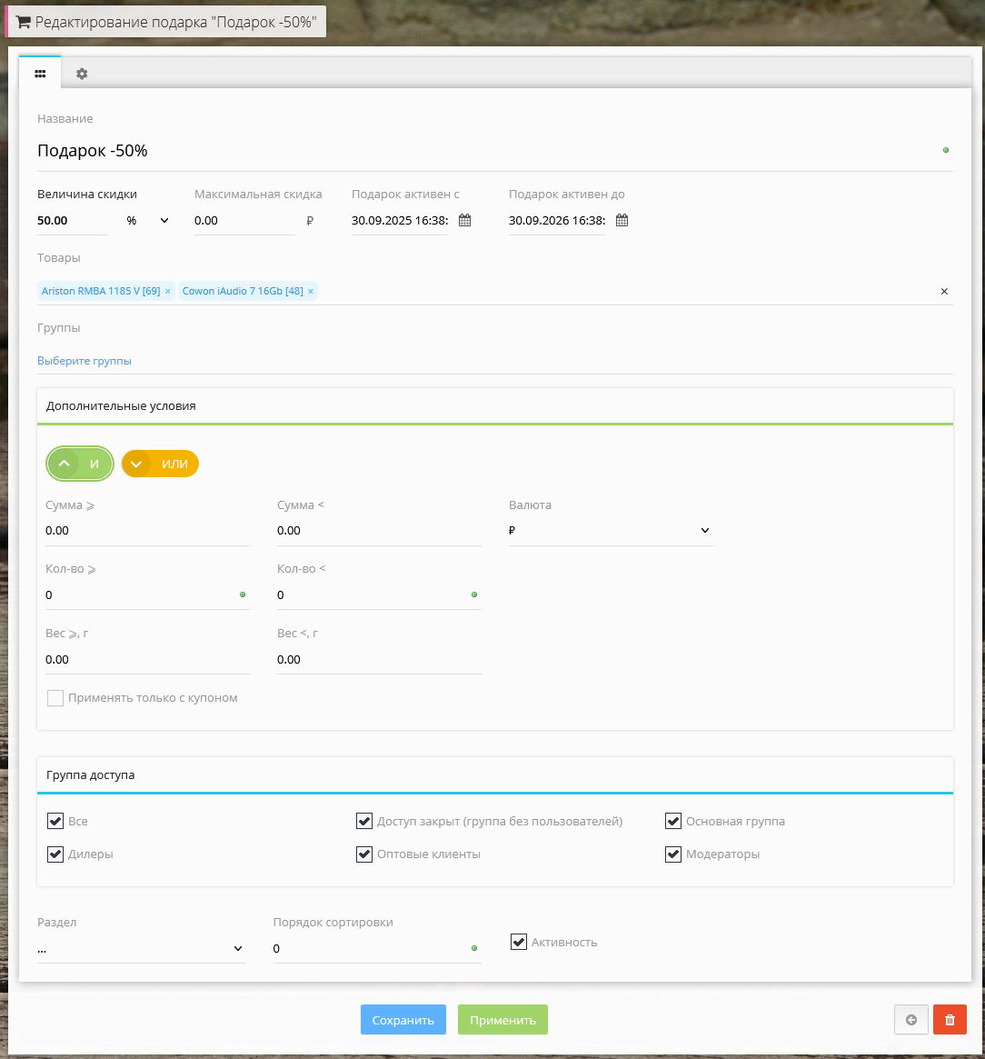Viewport: 985px width, 1059px height.
Task: Open the discount unit % dropdown
Action: (147, 221)
